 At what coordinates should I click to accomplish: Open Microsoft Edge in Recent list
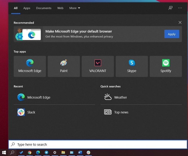click(x=54, y=97)
